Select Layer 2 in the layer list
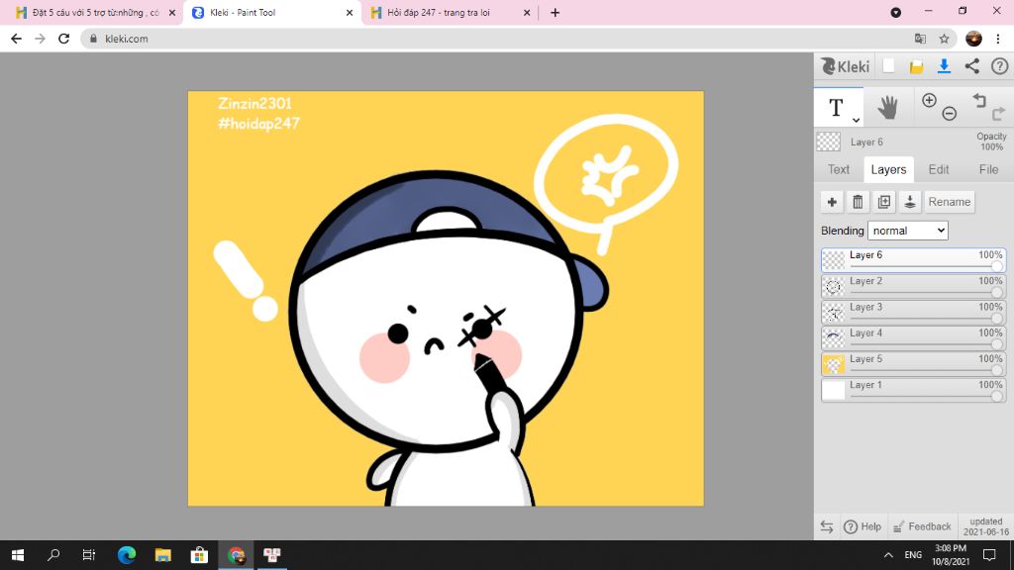Screen dimensions: 1014x570 pyautogui.click(x=913, y=286)
